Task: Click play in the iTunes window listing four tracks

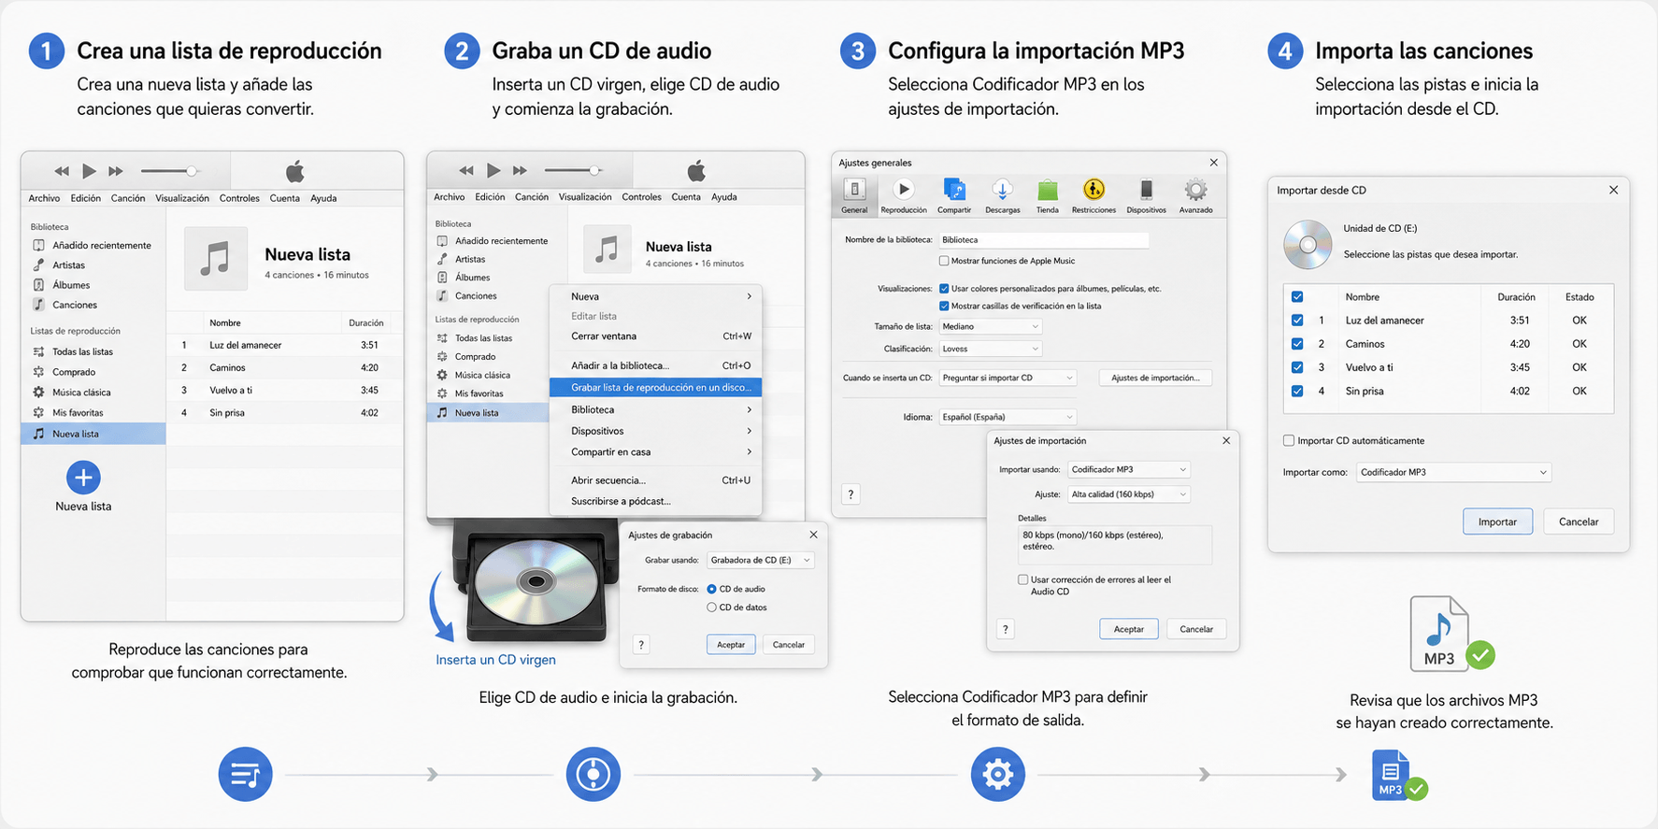Action: pyautogui.click(x=89, y=171)
